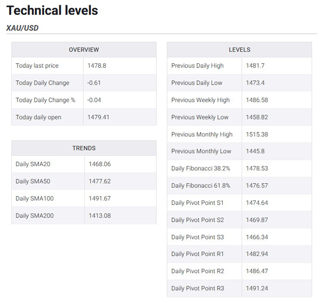Select the Daily Pivot Point R3 value 1491.24

pos(257,288)
